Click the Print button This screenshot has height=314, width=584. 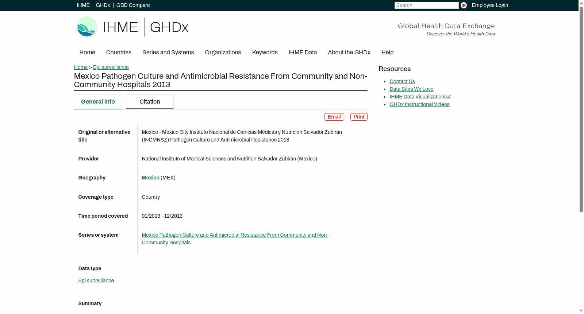pyautogui.click(x=359, y=117)
